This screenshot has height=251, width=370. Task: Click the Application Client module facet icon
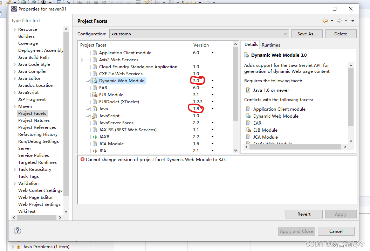95,53
